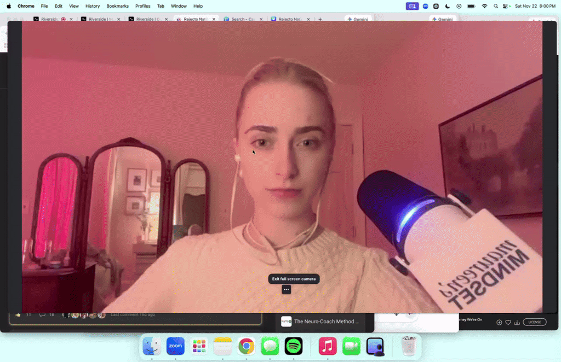Open Zoom from the Dock

click(x=175, y=346)
